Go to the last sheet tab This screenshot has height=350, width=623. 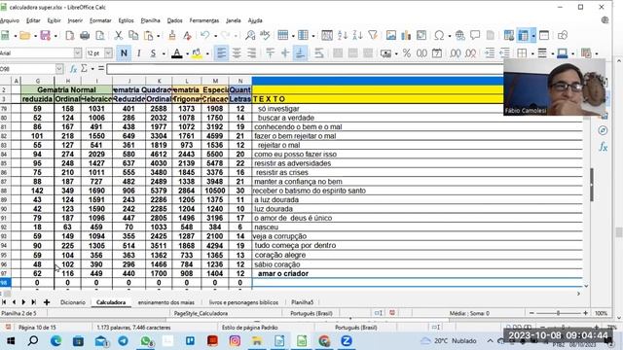point(34,302)
